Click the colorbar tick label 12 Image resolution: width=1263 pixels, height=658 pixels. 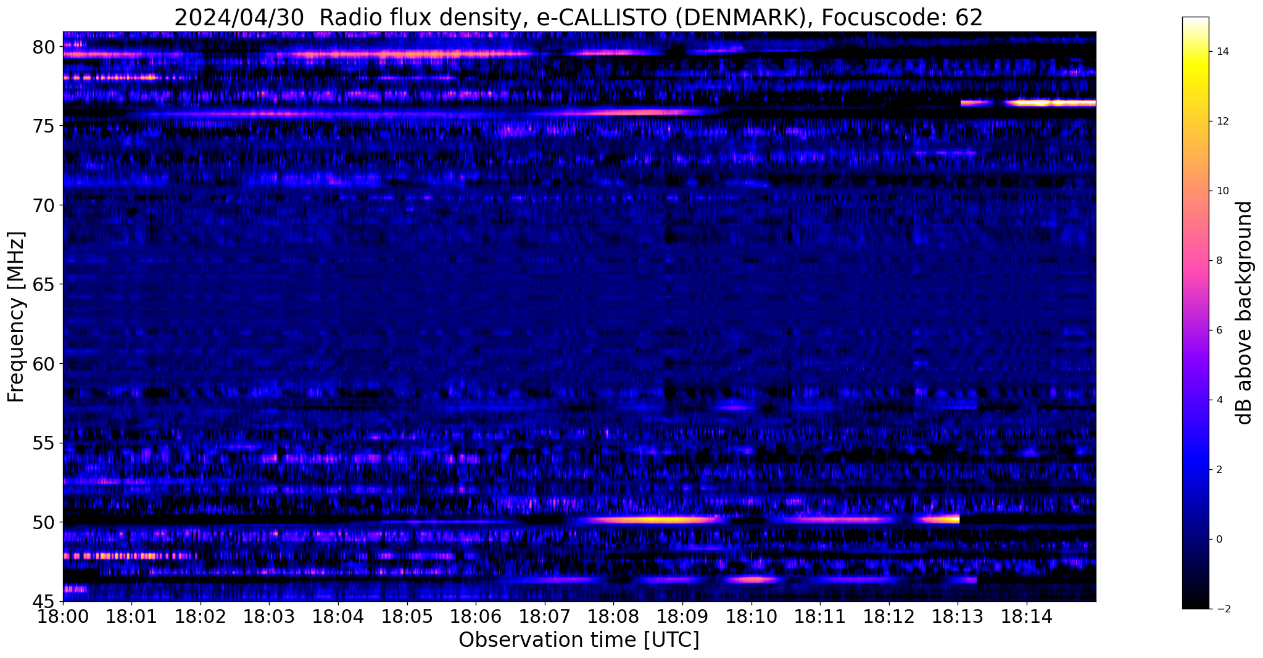click(1223, 121)
